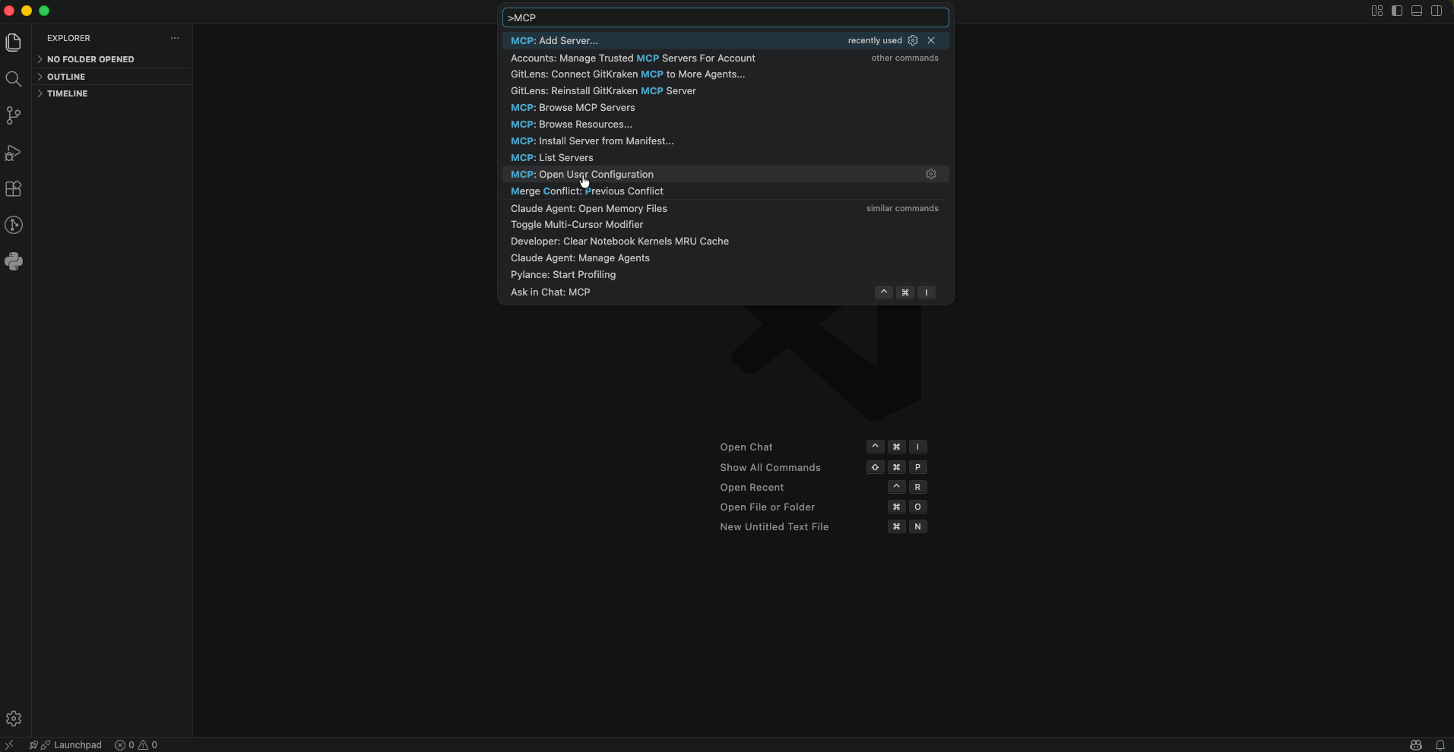
Task: Open the Run and Debug view icon
Action: (x=14, y=152)
